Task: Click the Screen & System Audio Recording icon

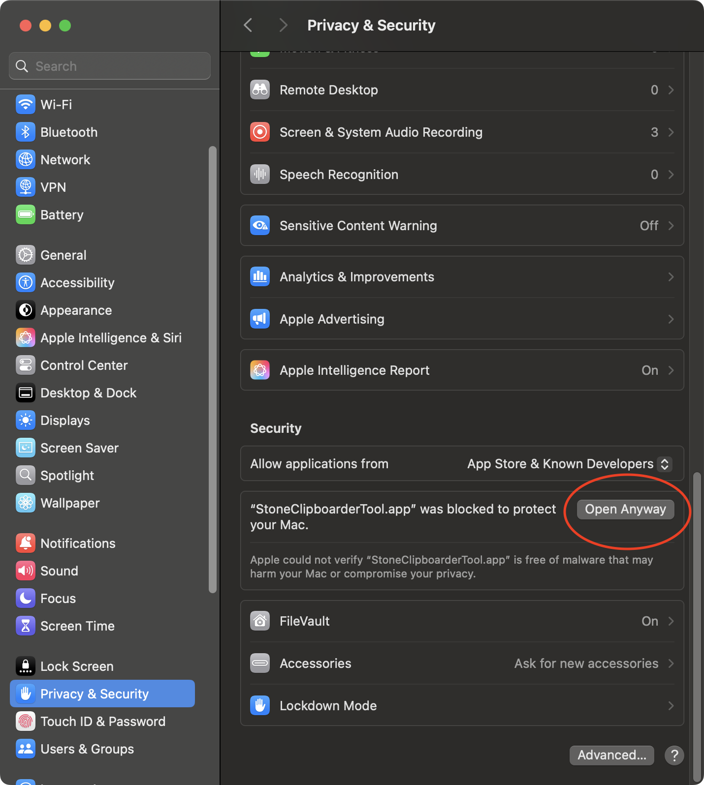Action: [260, 132]
